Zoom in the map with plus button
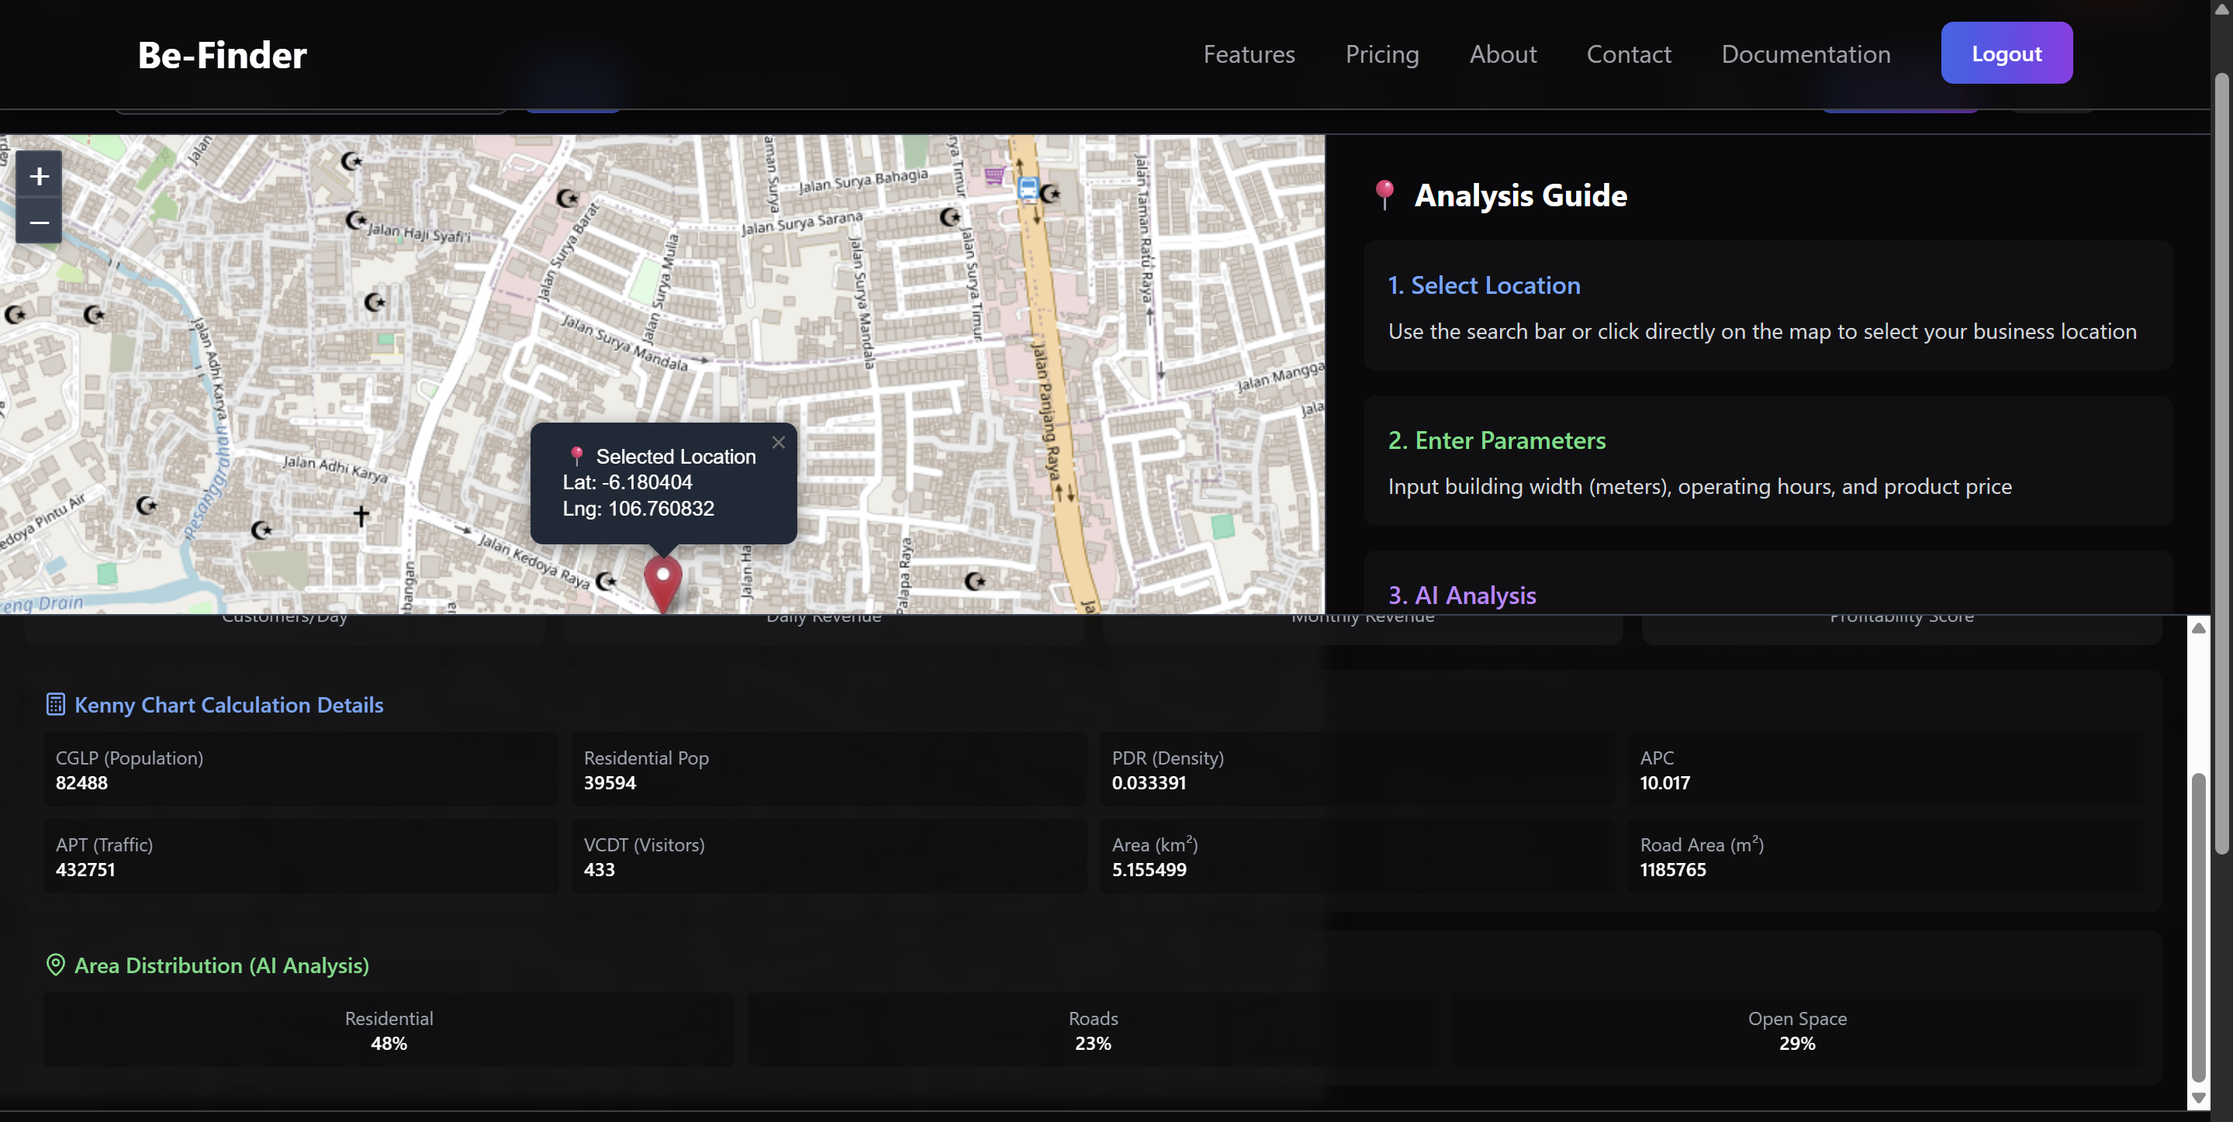The image size is (2233, 1122). pos(39,177)
